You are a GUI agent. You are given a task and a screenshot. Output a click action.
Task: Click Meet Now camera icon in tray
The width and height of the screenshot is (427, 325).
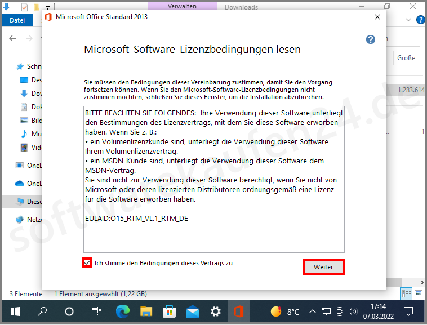340,311
